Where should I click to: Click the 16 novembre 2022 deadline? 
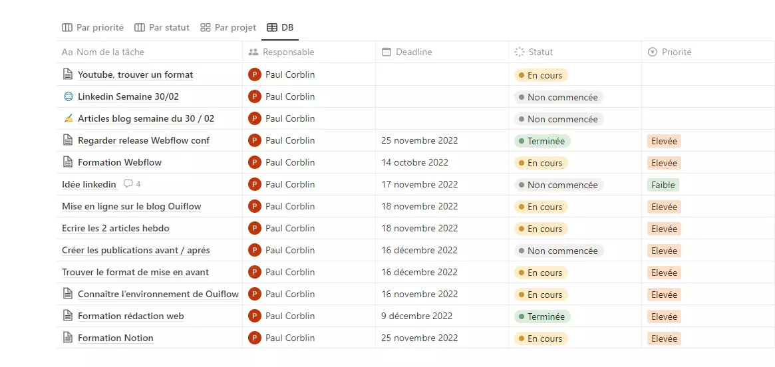(420, 294)
